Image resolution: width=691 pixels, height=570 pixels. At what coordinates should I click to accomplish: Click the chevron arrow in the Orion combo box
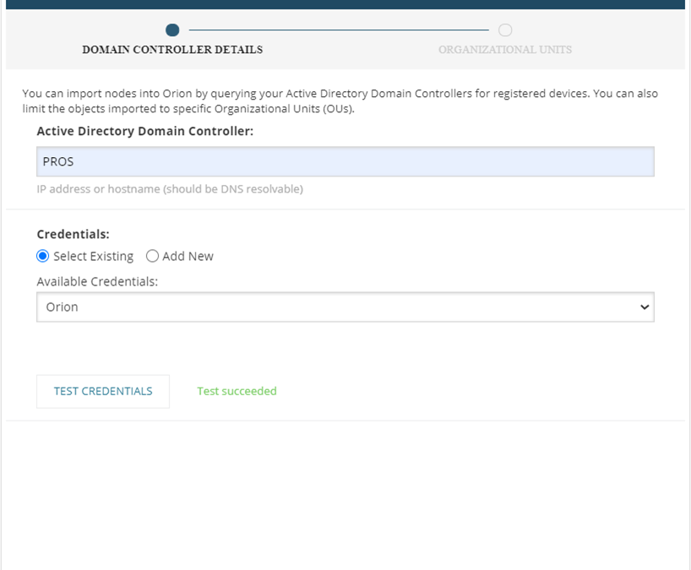point(645,307)
